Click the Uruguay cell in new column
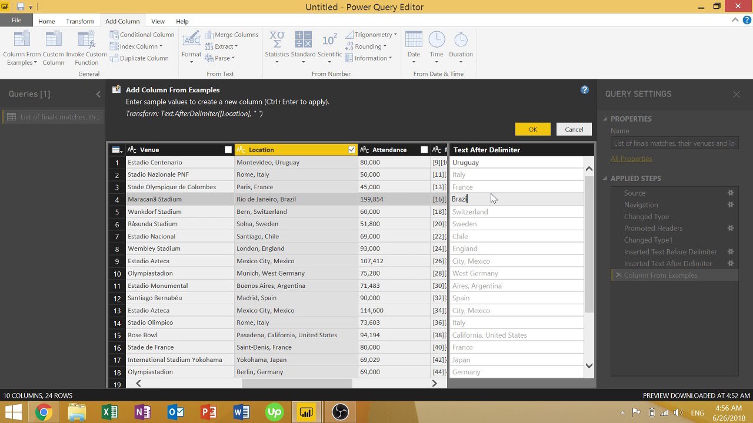 [517, 163]
